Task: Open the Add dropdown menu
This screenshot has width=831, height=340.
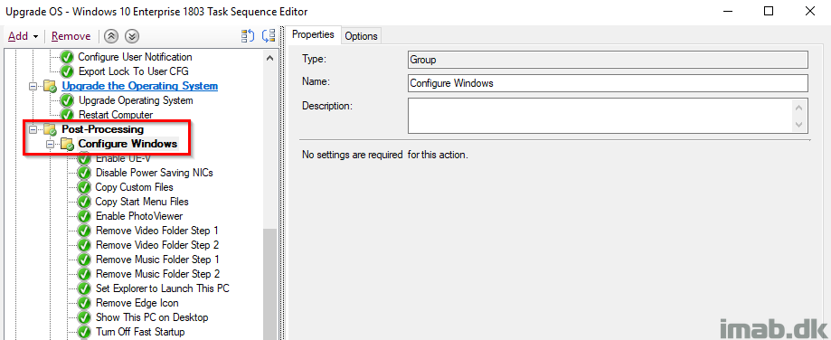Action: click(x=24, y=36)
